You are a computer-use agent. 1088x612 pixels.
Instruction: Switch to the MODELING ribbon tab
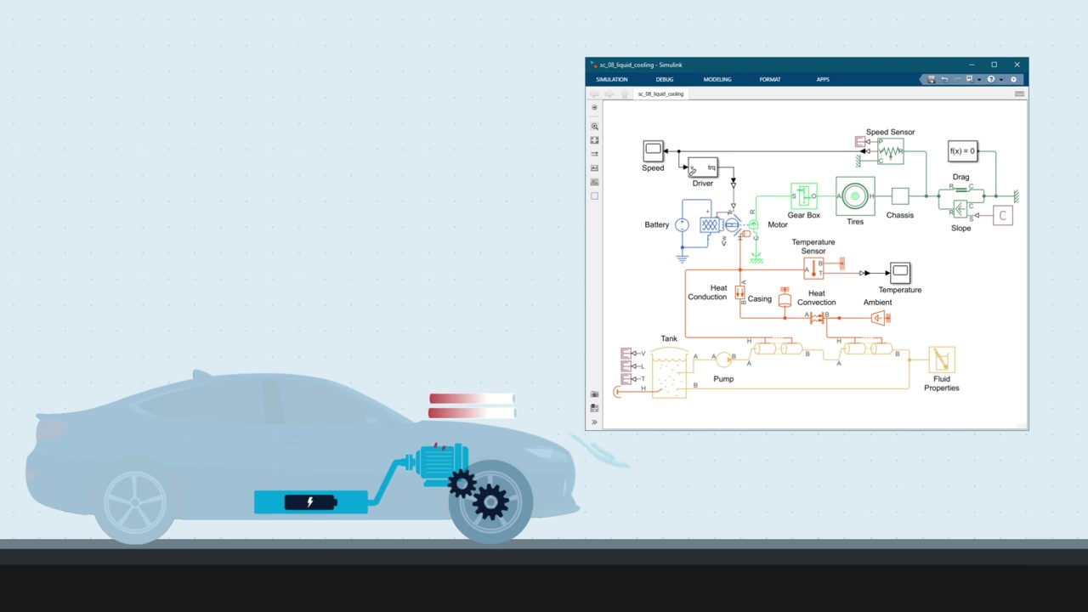(717, 80)
